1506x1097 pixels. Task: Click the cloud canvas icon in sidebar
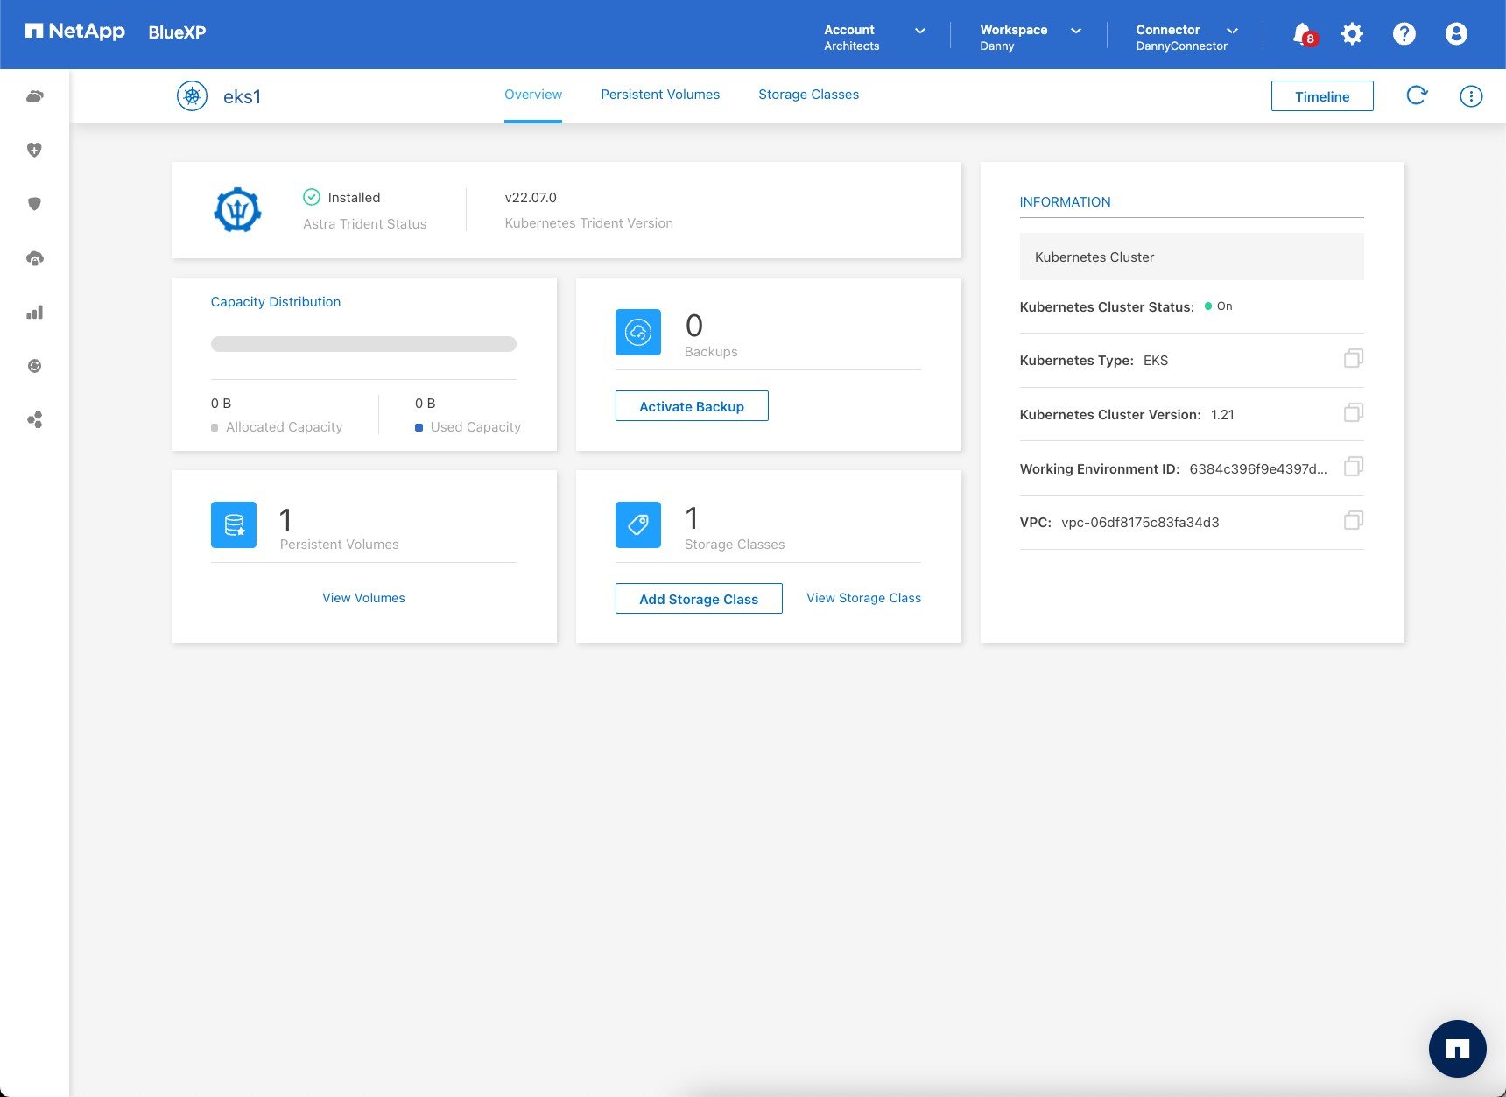(35, 96)
